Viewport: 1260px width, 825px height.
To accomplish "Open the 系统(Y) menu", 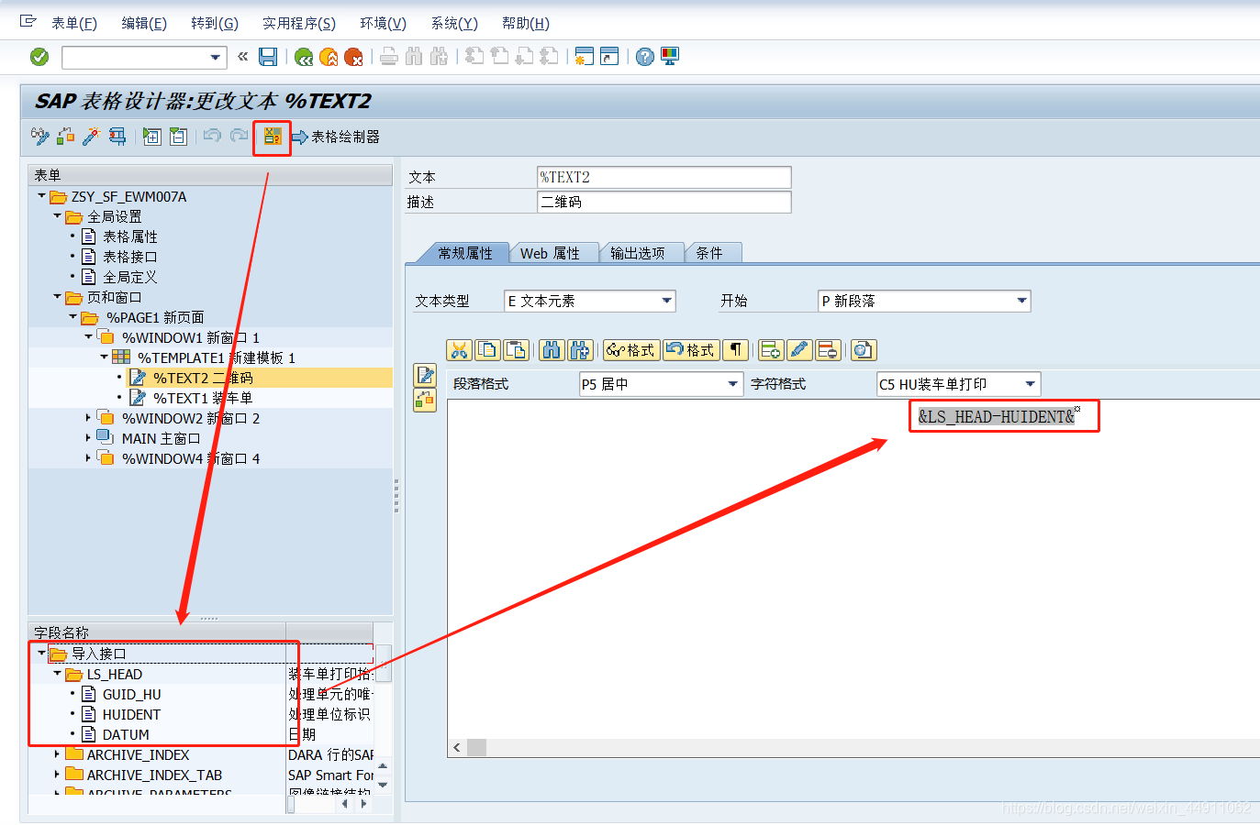I will (454, 23).
